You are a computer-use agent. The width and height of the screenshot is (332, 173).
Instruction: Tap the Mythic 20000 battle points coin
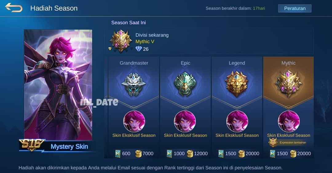(x=293, y=154)
